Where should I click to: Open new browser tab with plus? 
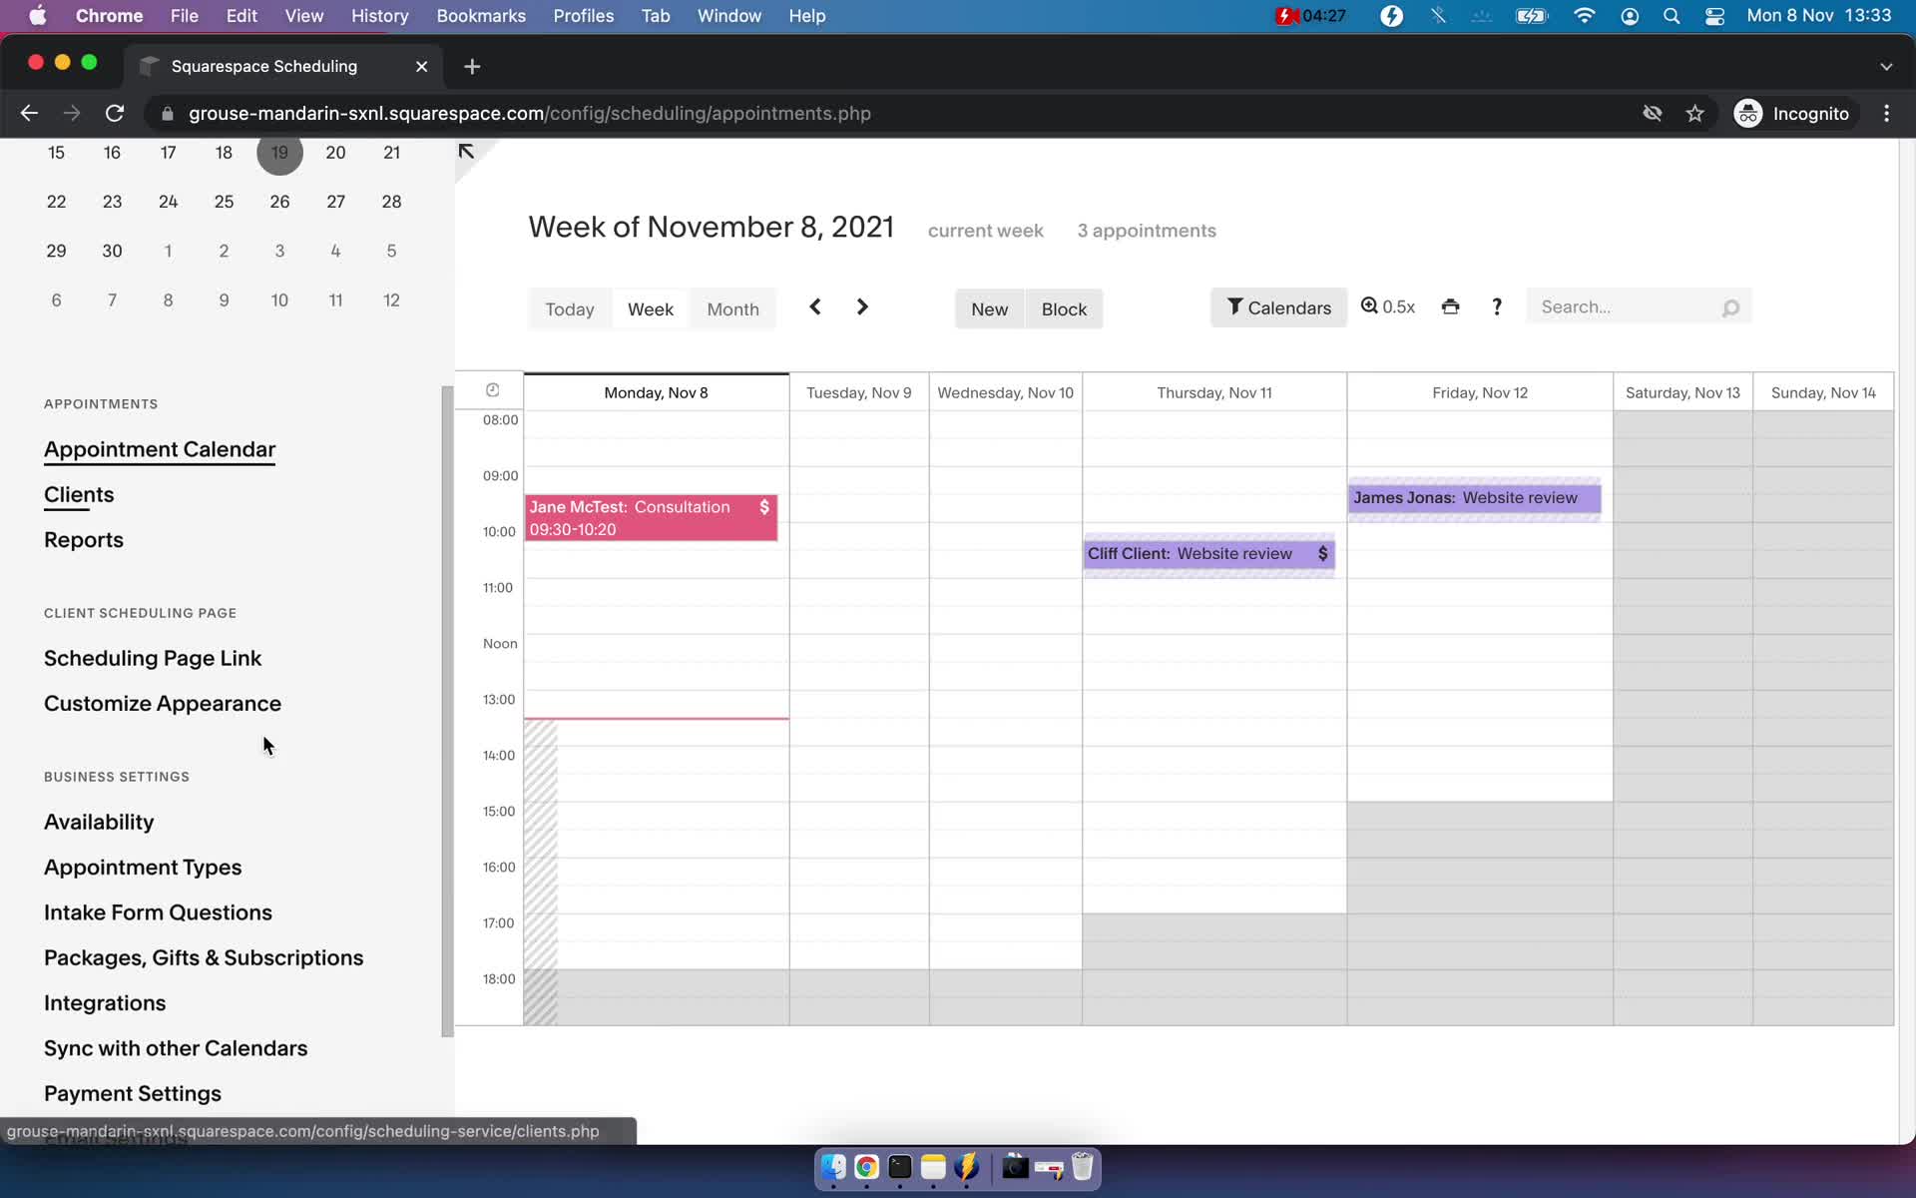(x=472, y=66)
